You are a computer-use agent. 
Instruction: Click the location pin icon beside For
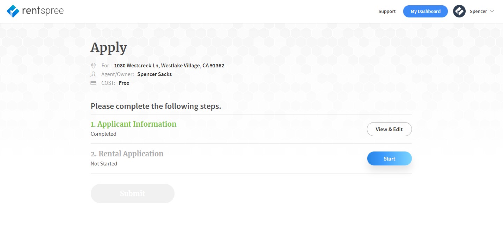point(93,65)
